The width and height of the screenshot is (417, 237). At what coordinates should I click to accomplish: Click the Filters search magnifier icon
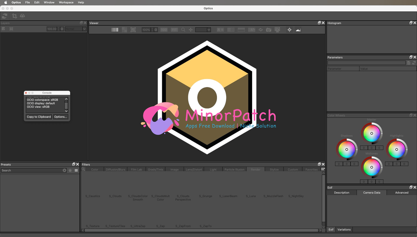click(83, 169)
